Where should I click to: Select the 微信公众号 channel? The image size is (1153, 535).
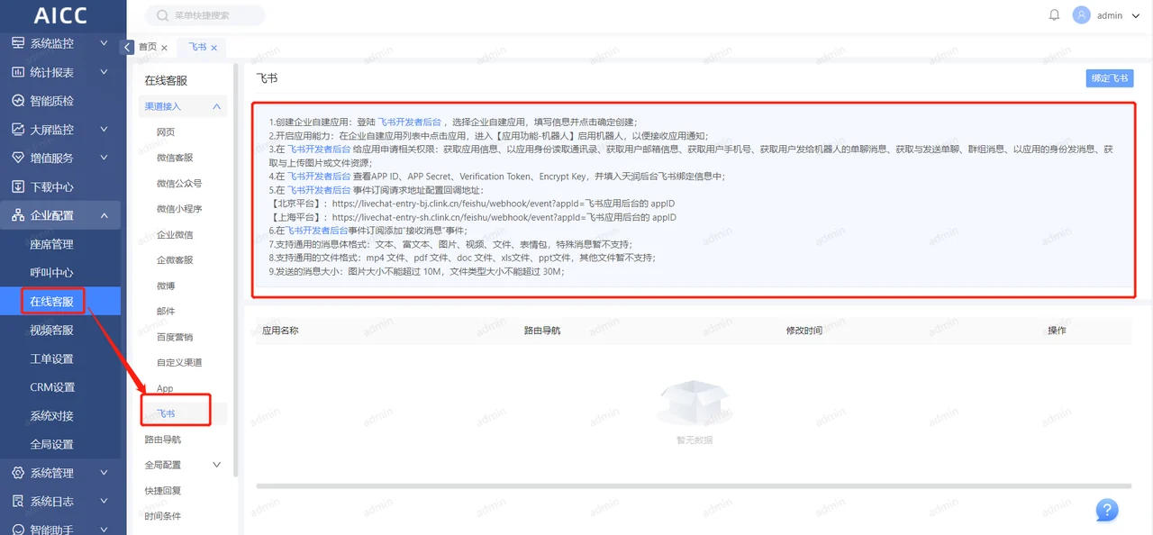point(179,184)
